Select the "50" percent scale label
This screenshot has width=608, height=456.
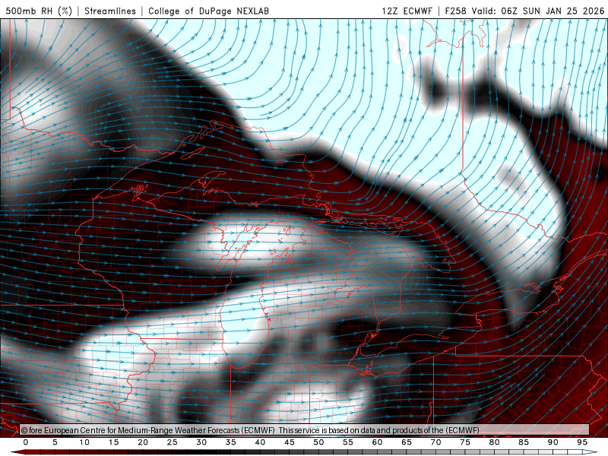click(x=318, y=442)
